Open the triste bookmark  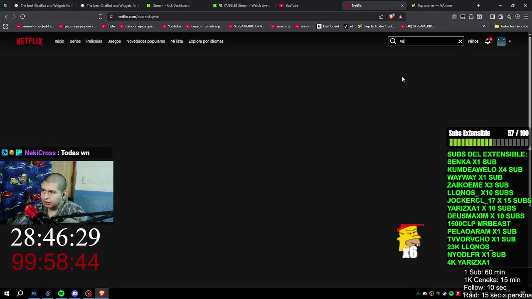click(x=108, y=26)
